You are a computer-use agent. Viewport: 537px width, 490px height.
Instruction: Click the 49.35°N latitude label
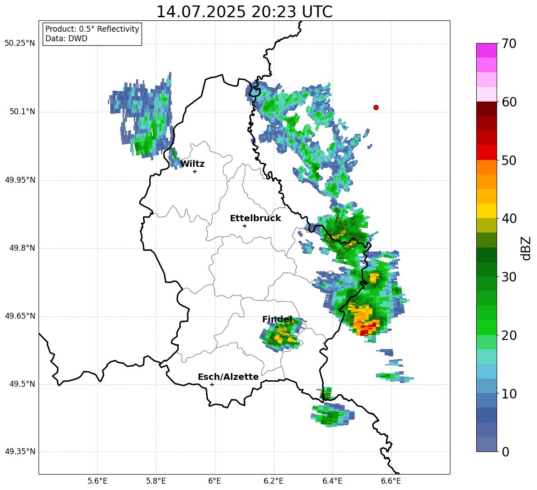20,451
